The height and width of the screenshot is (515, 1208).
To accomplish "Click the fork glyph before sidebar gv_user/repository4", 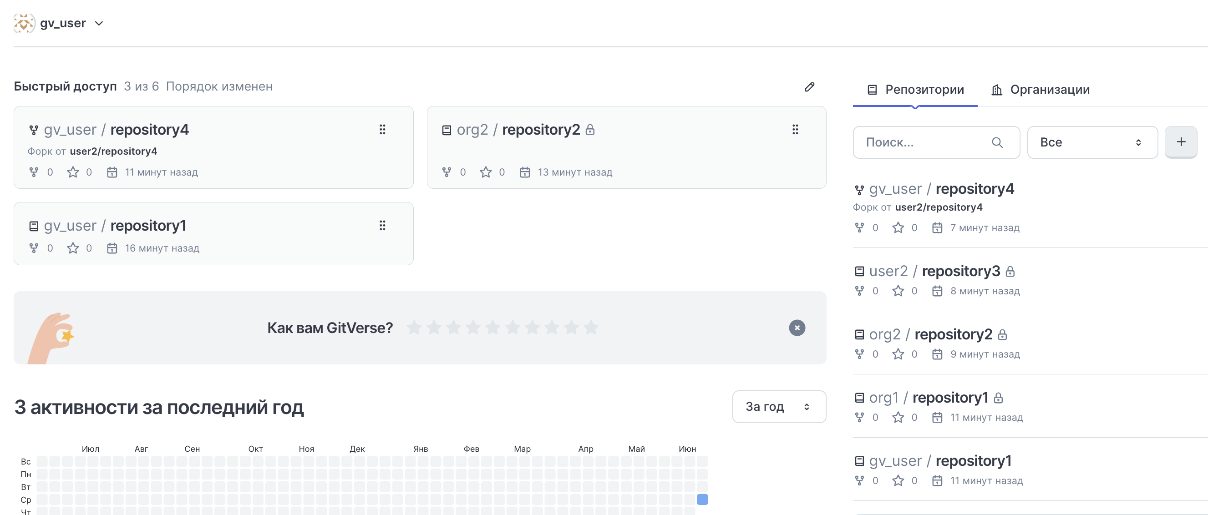I will pos(859,190).
